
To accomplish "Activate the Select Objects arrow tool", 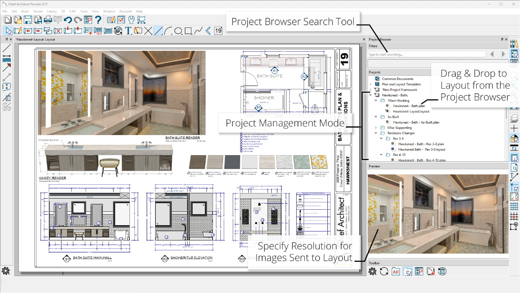I will point(8,30).
